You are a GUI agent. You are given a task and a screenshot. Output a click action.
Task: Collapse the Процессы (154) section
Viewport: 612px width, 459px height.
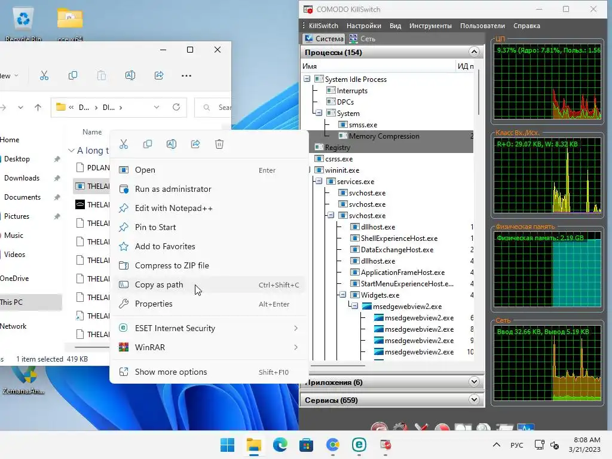coord(474,52)
